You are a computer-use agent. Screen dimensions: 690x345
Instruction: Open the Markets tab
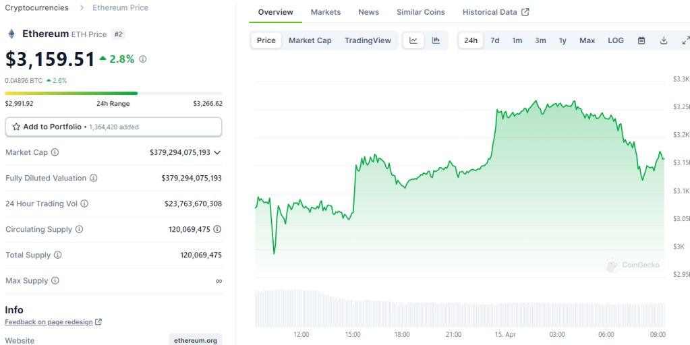[326, 12]
